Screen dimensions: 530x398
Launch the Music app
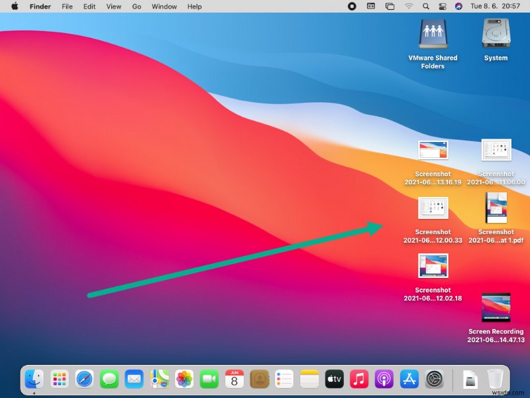pos(358,379)
